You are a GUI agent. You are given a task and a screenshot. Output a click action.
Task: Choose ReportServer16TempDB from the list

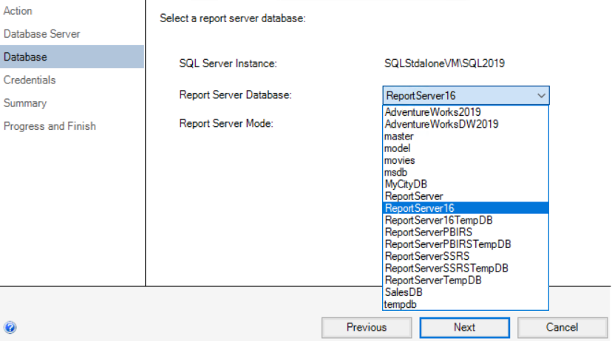(x=466, y=220)
